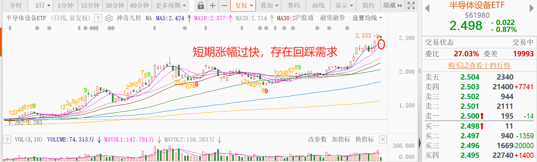Open indicator settings gear icon
Image resolution: width=537 pixels, height=162 pixels.
[x=109, y=18]
